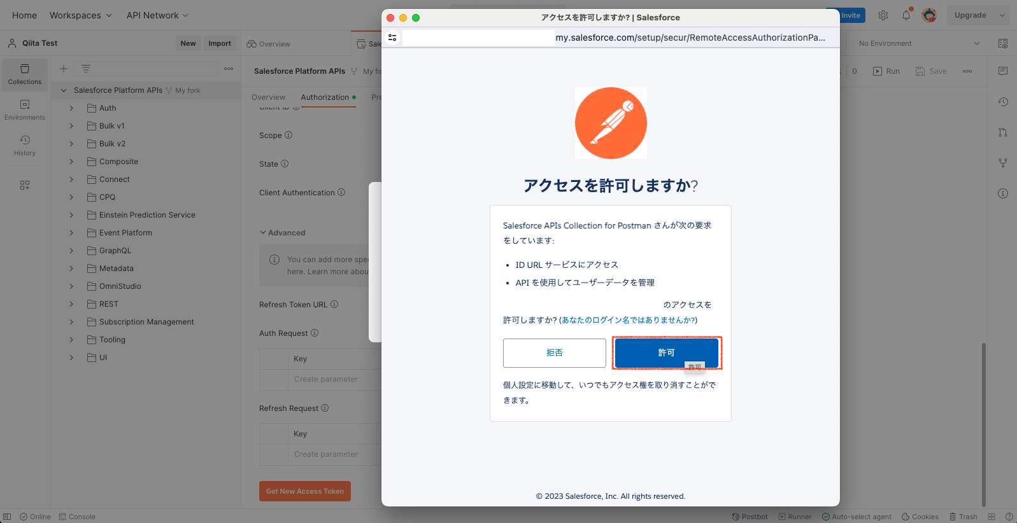Click the popup URL address field
1017x523 pixels.
(x=615, y=38)
